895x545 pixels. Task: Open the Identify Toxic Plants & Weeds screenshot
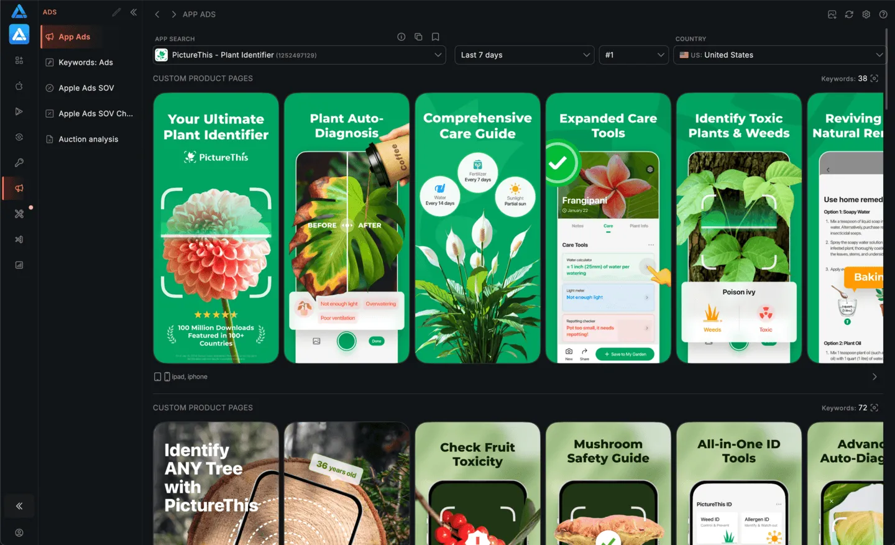coord(739,228)
